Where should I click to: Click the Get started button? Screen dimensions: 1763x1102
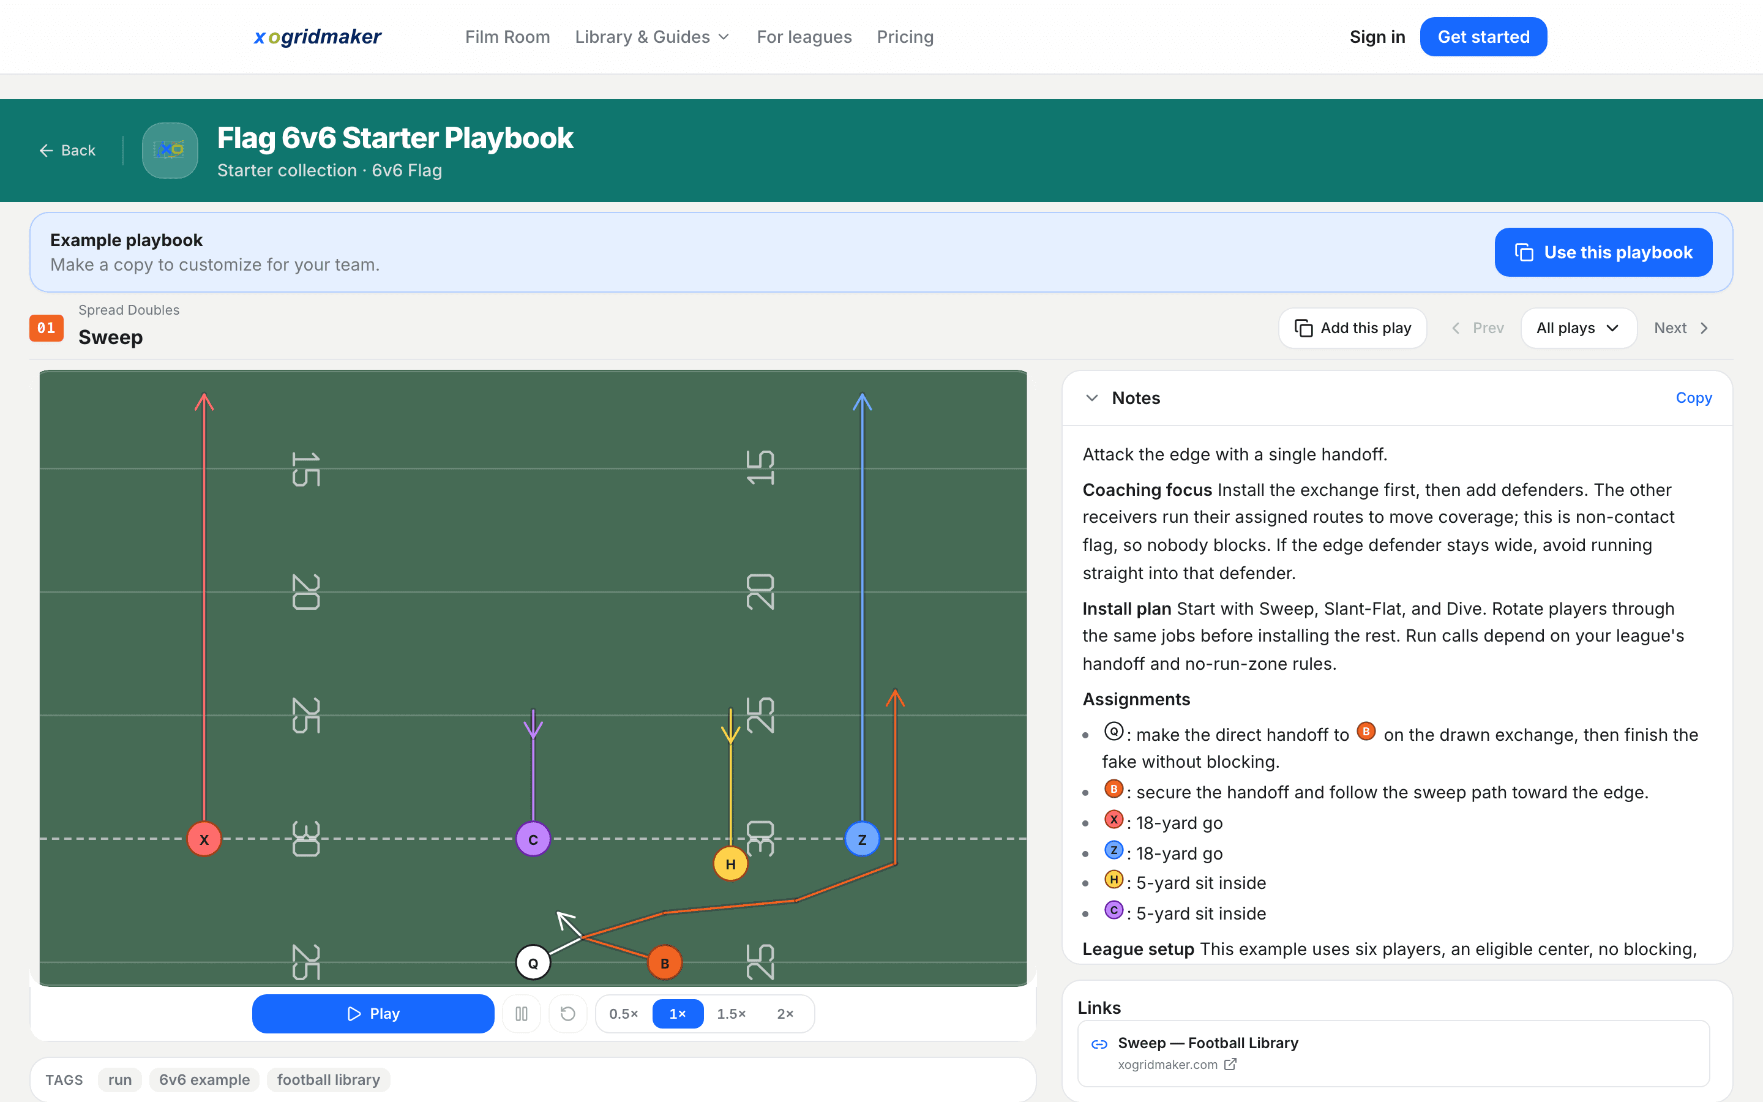point(1484,37)
